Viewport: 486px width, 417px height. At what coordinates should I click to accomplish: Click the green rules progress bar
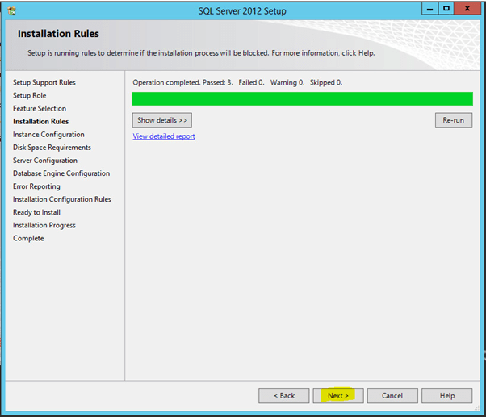click(x=302, y=99)
